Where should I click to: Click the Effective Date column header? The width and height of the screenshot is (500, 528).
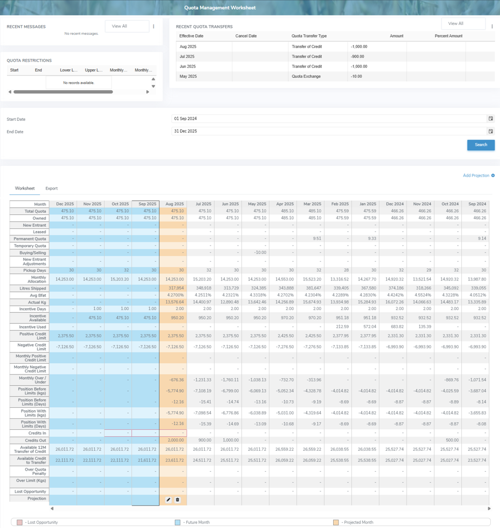191,36
